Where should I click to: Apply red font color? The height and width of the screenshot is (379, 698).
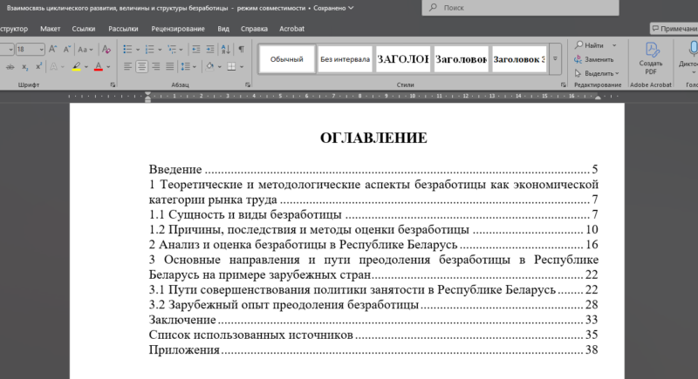pyautogui.click(x=99, y=66)
